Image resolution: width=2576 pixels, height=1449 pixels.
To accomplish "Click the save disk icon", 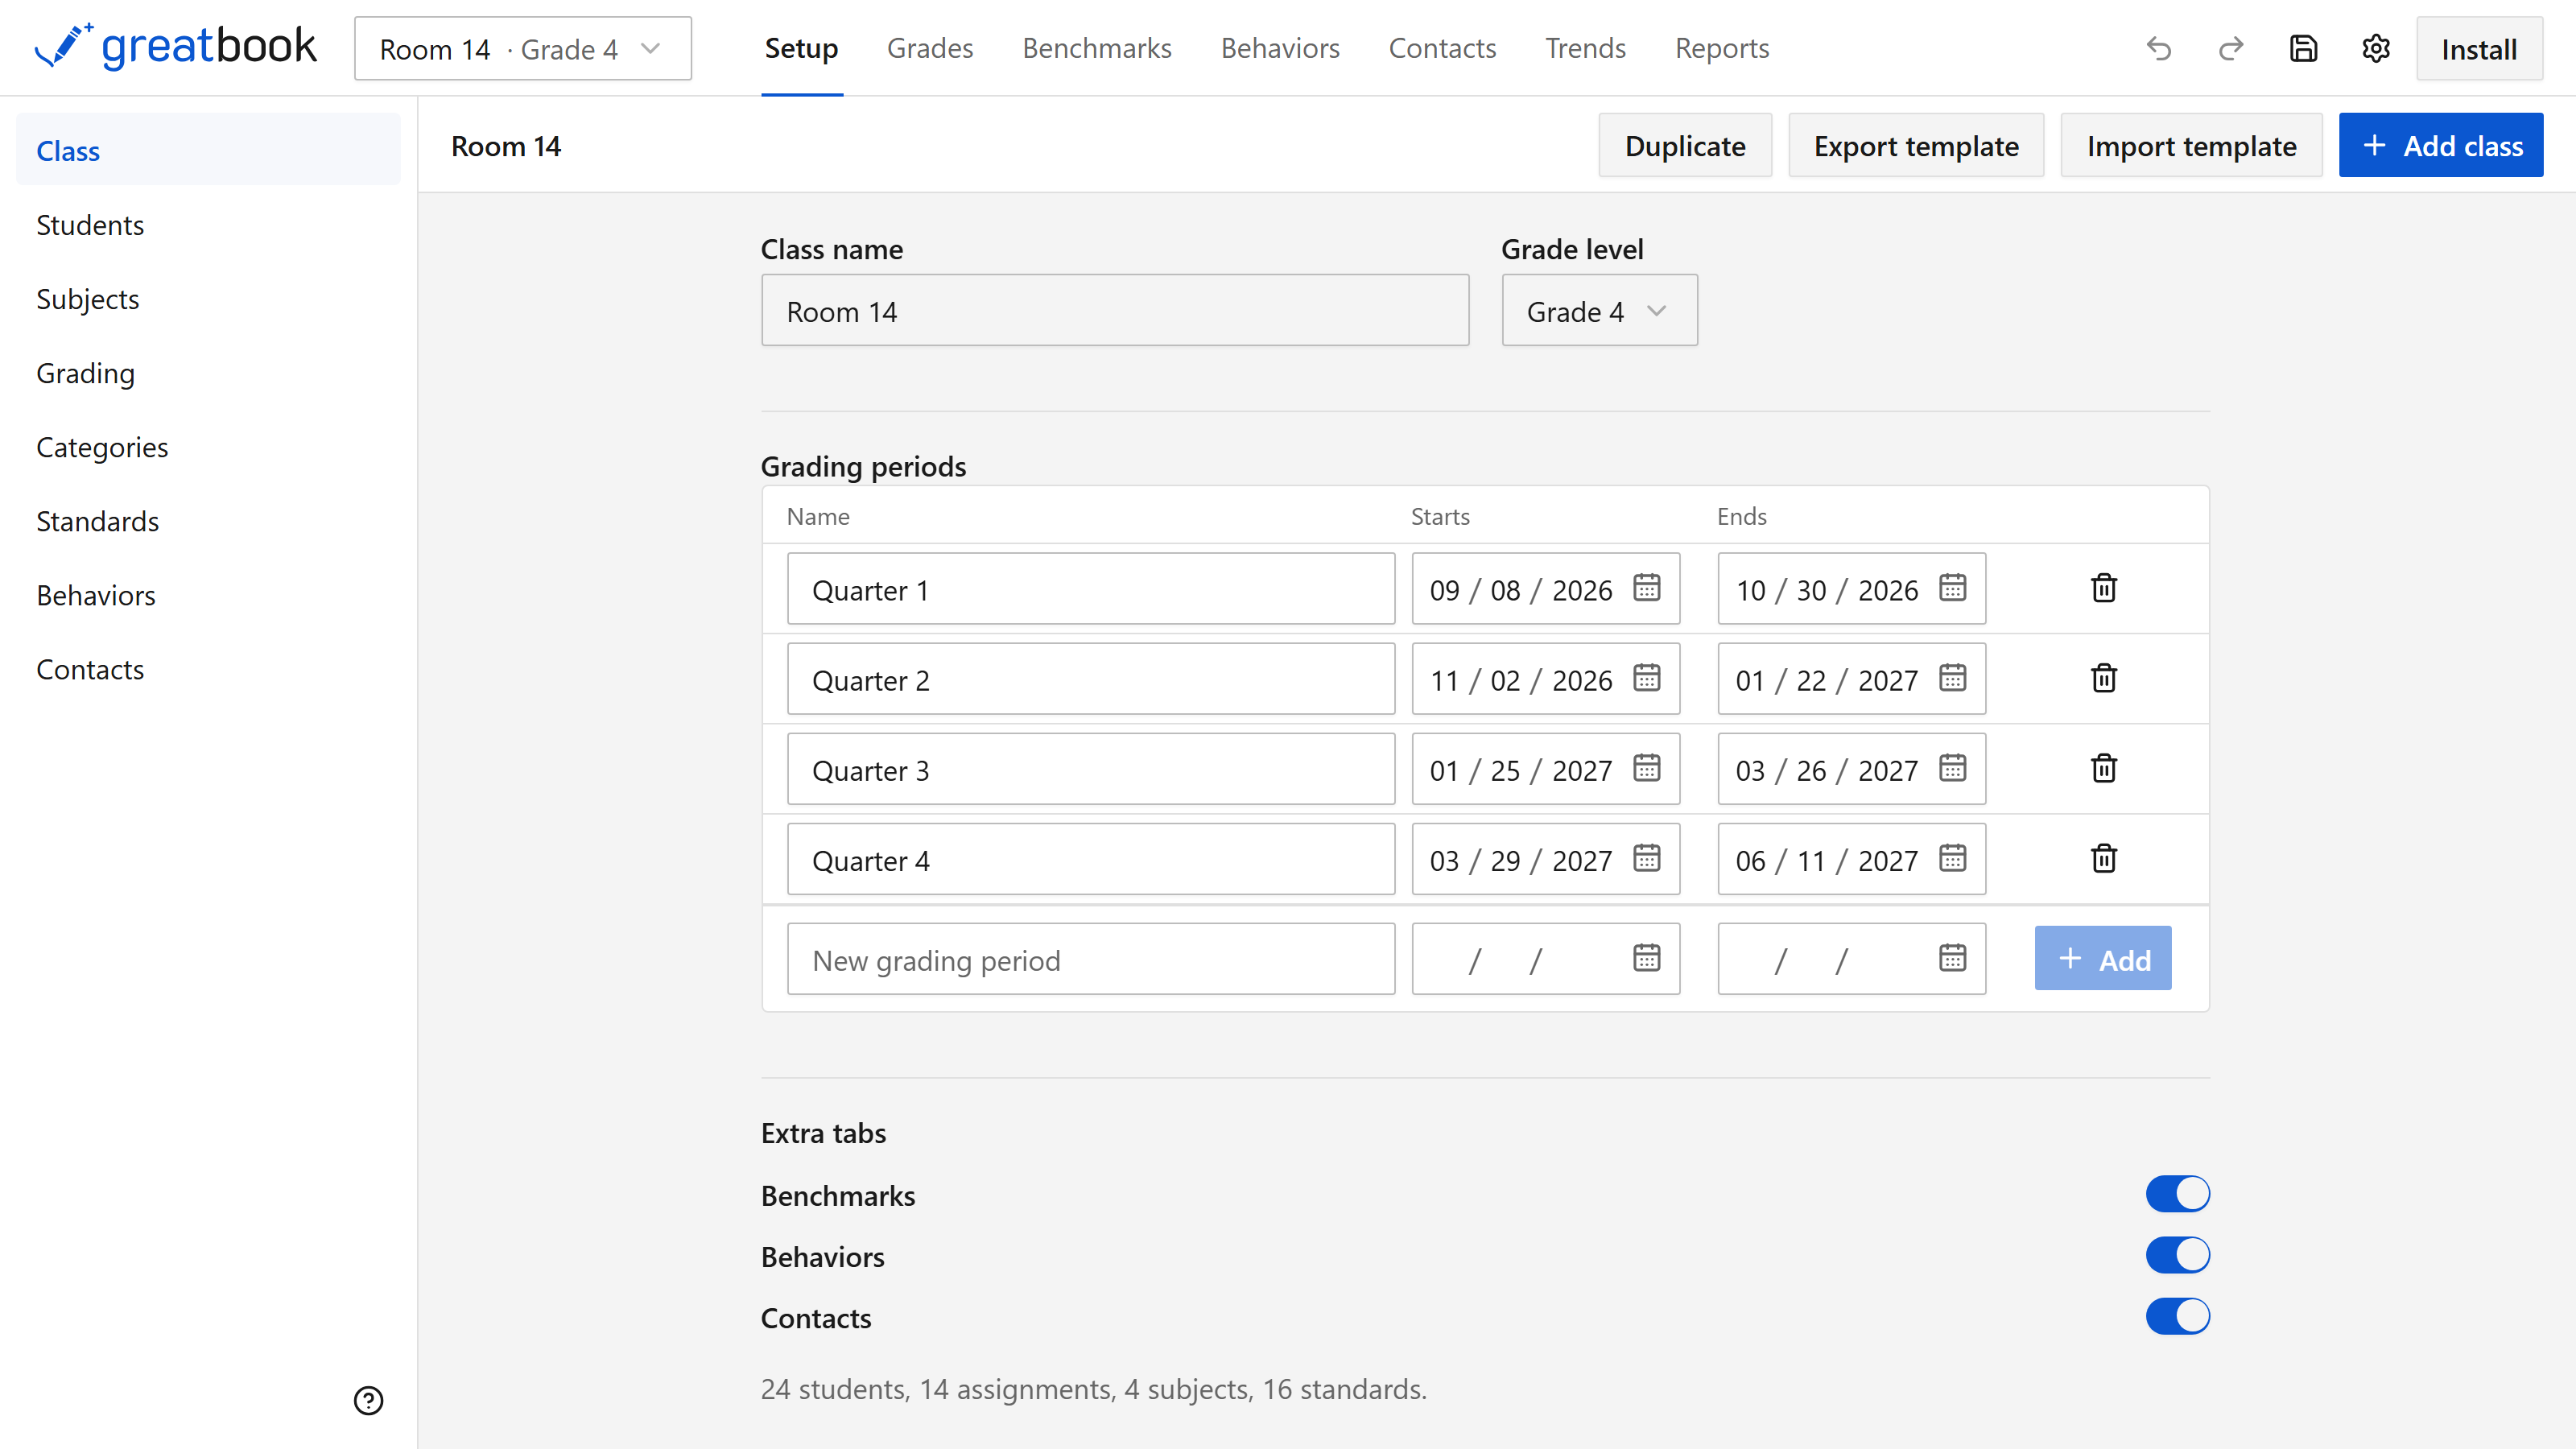I will click(2304, 49).
